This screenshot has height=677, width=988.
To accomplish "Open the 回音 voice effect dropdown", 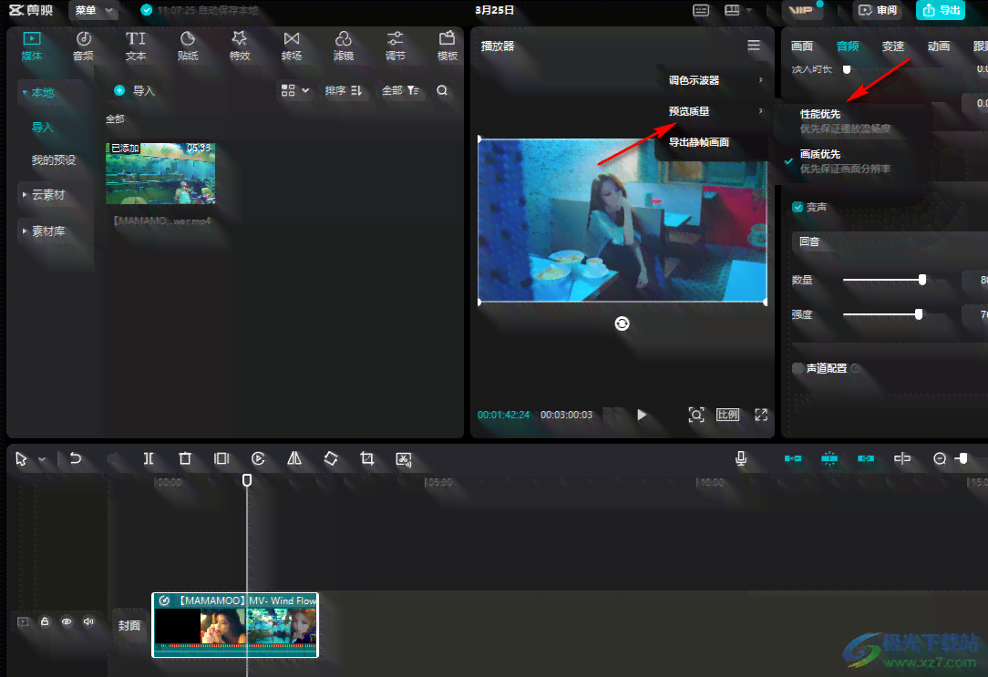I will 889,241.
